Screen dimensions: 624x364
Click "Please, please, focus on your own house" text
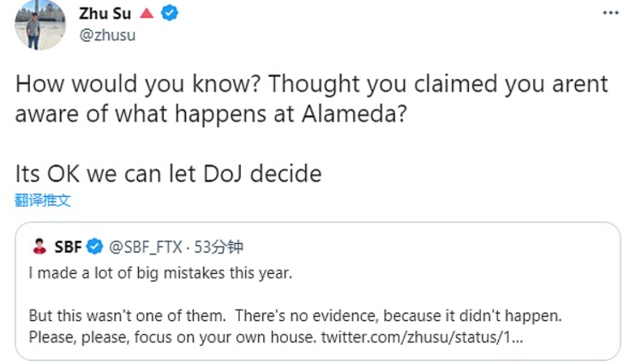pyautogui.click(x=171, y=337)
